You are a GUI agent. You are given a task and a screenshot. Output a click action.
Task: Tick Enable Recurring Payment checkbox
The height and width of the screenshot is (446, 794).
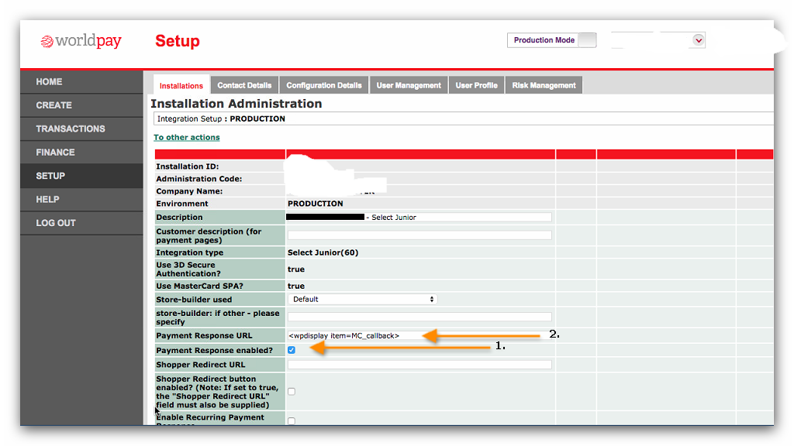pyautogui.click(x=292, y=420)
